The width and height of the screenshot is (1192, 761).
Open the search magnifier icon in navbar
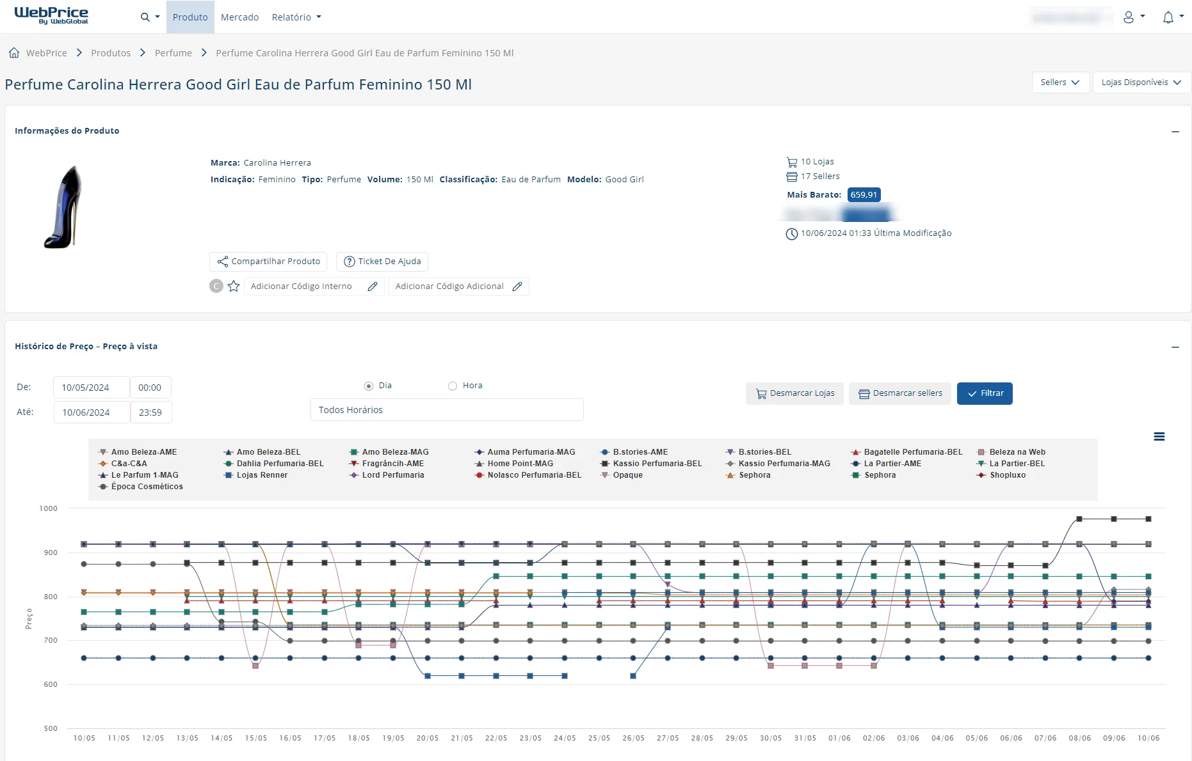pos(145,17)
